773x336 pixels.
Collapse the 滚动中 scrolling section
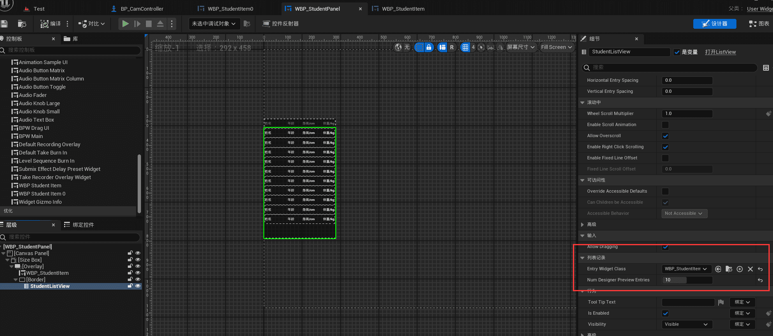582,103
